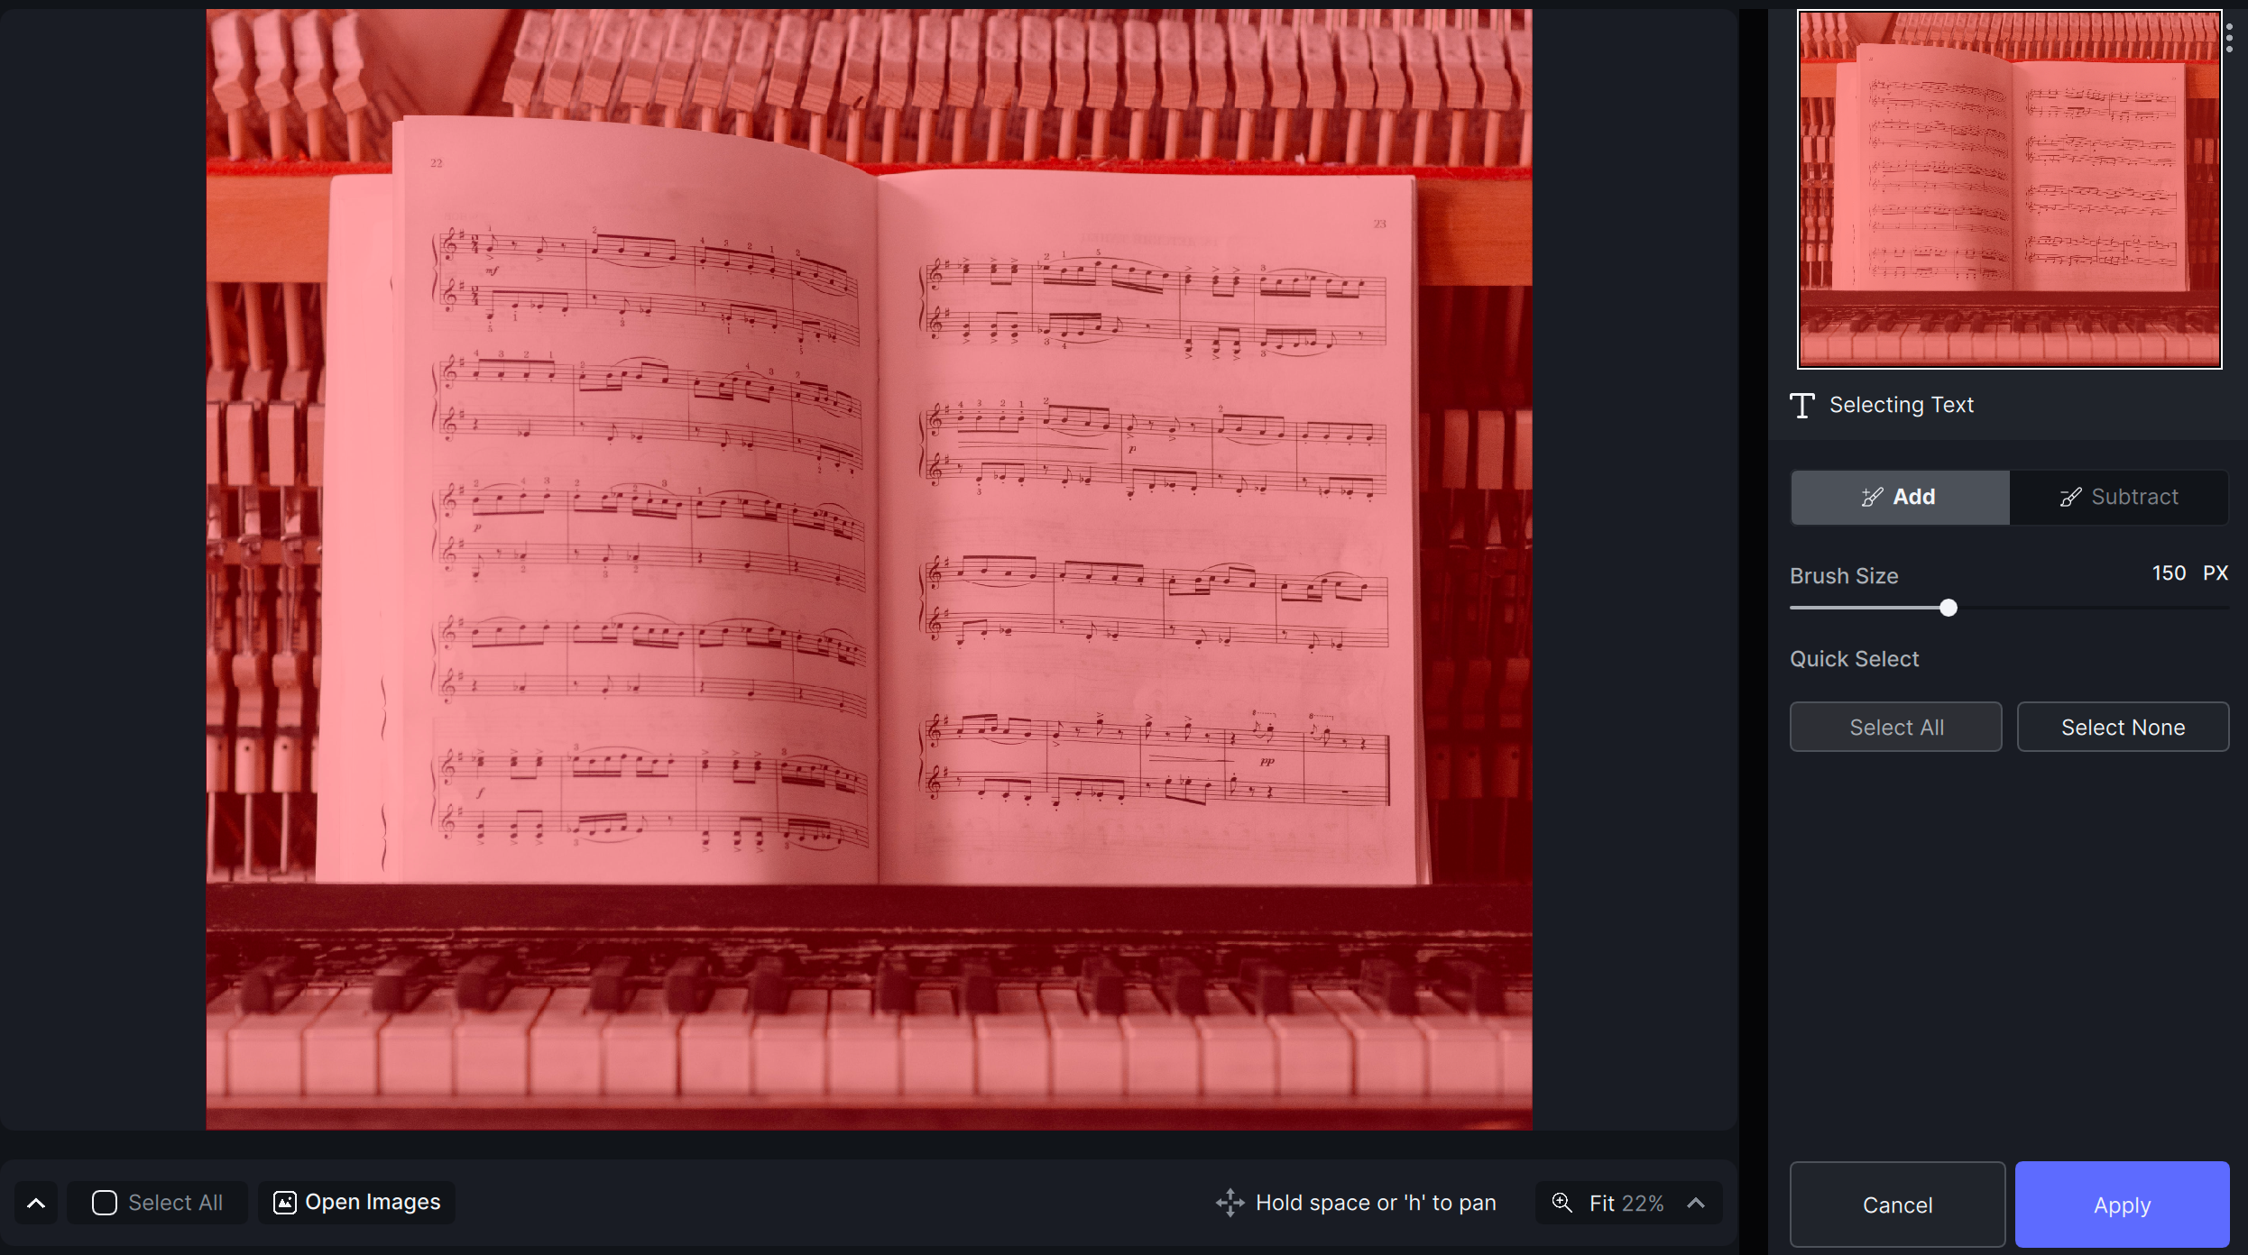Click the pan move-arrows icon
This screenshot has width=2248, height=1255.
pyautogui.click(x=1230, y=1203)
